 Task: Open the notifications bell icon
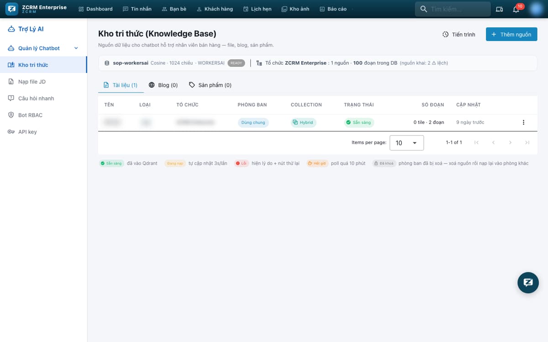click(516, 9)
